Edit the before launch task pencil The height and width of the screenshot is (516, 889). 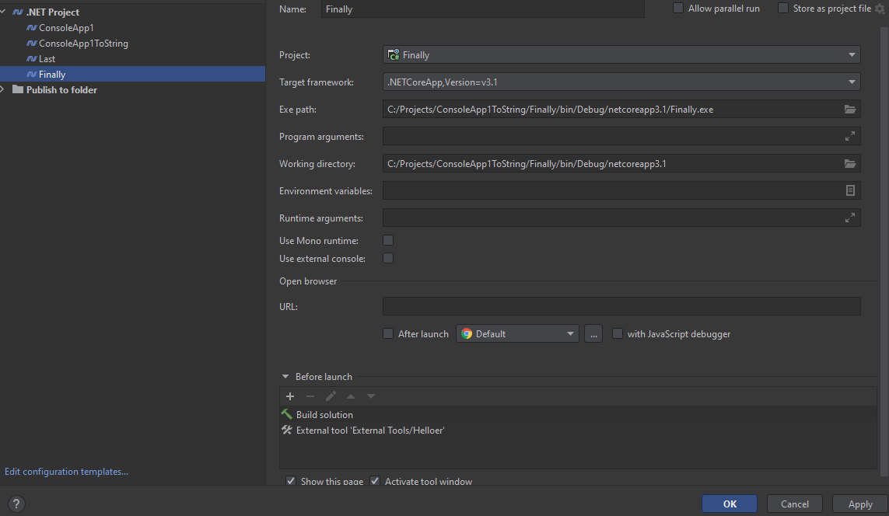click(x=331, y=396)
